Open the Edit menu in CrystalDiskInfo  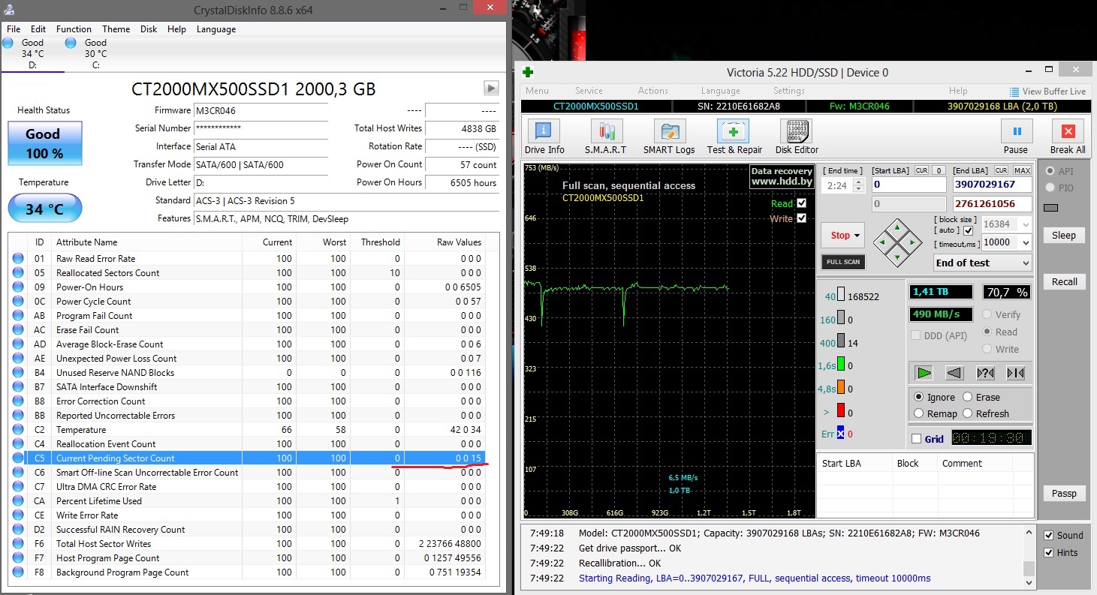pyautogui.click(x=38, y=29)
